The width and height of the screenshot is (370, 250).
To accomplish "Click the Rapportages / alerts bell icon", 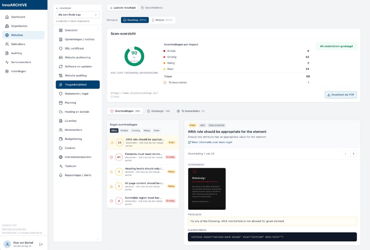I will (x=61, y=175).
